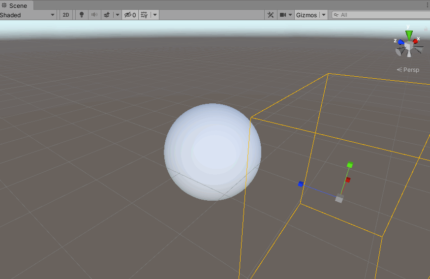Toggle Persp projection label

[x=408, y=70]
